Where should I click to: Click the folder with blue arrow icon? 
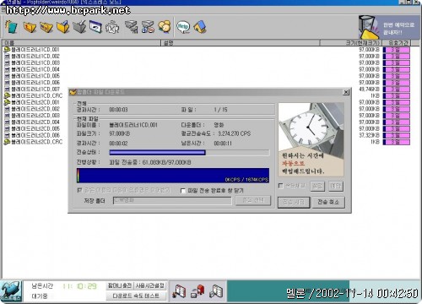(63, 27)
